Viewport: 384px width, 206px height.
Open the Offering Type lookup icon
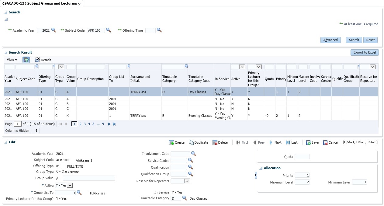click(x=159, y=30)
